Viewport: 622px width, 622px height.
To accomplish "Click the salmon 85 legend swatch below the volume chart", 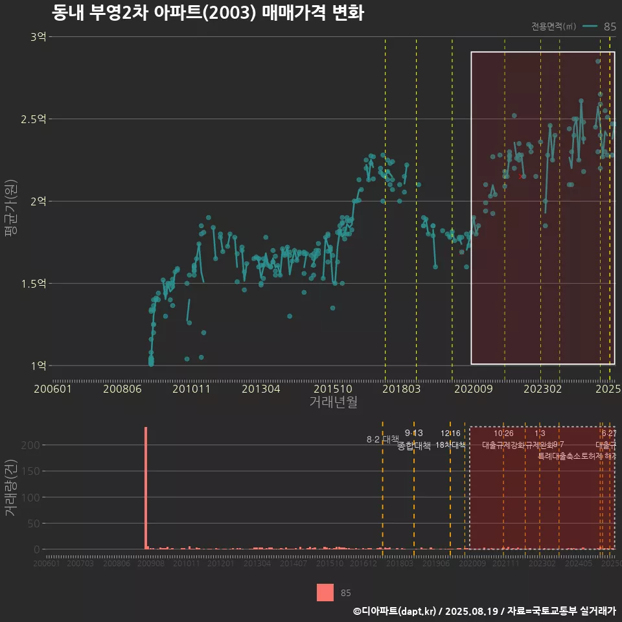I will [325, 593].
